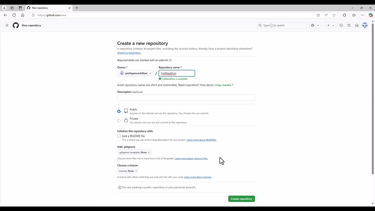Open the License None dropdown
Image resolution: width=375 pixels, height=211 pixels.
coord(128,171)
